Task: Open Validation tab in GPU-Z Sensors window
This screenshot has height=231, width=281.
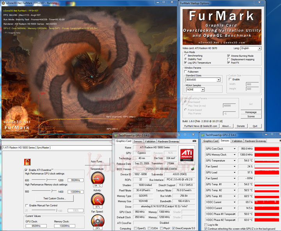Action: 237,141
